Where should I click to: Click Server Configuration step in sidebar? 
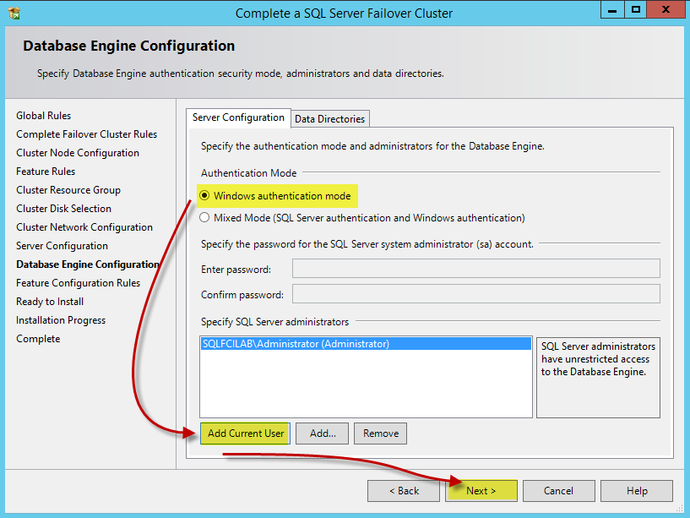[x=62, y=246]
